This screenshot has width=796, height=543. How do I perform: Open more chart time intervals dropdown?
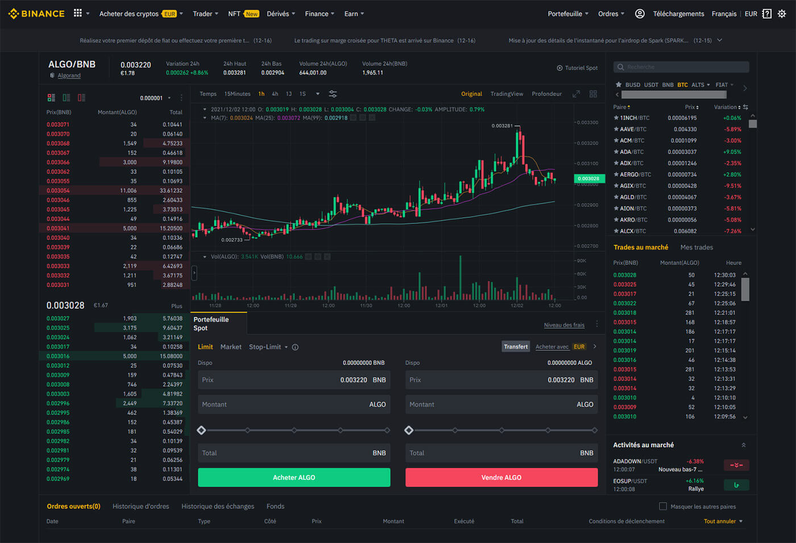(x=317, y=94)
